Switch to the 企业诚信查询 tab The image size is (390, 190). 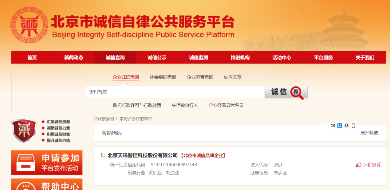point(126,77)
